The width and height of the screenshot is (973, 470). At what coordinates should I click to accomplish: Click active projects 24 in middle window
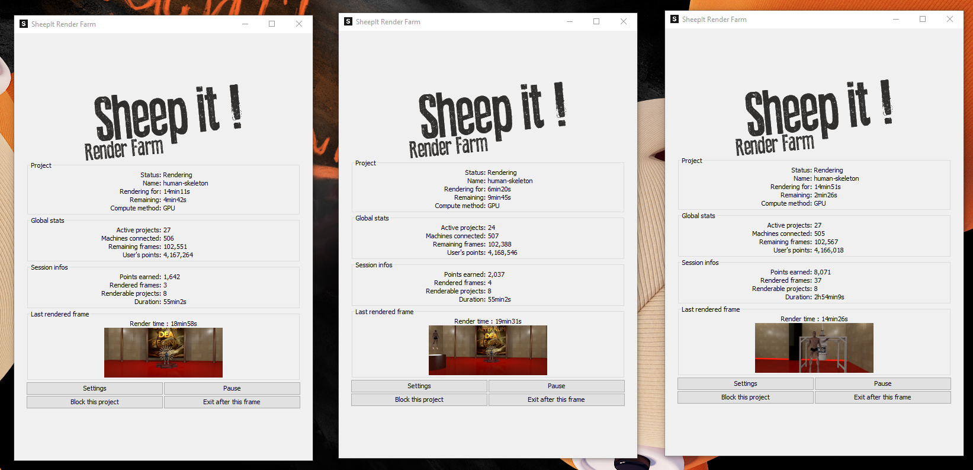coord(492,228)
